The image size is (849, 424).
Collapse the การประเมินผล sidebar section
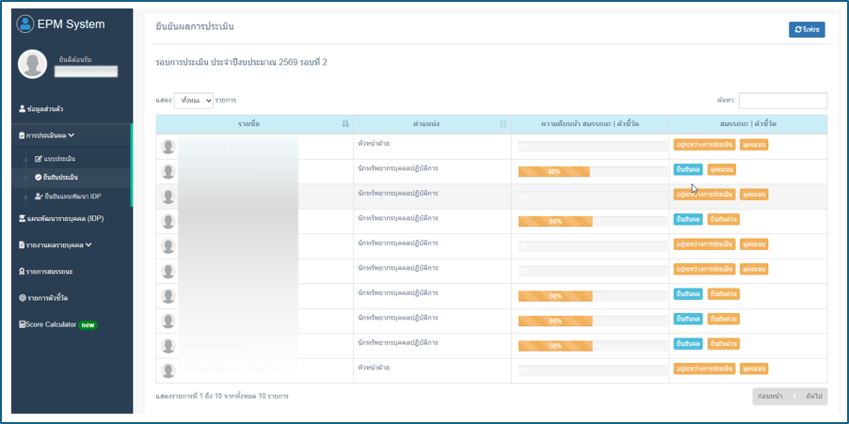[x=46, y=135]
